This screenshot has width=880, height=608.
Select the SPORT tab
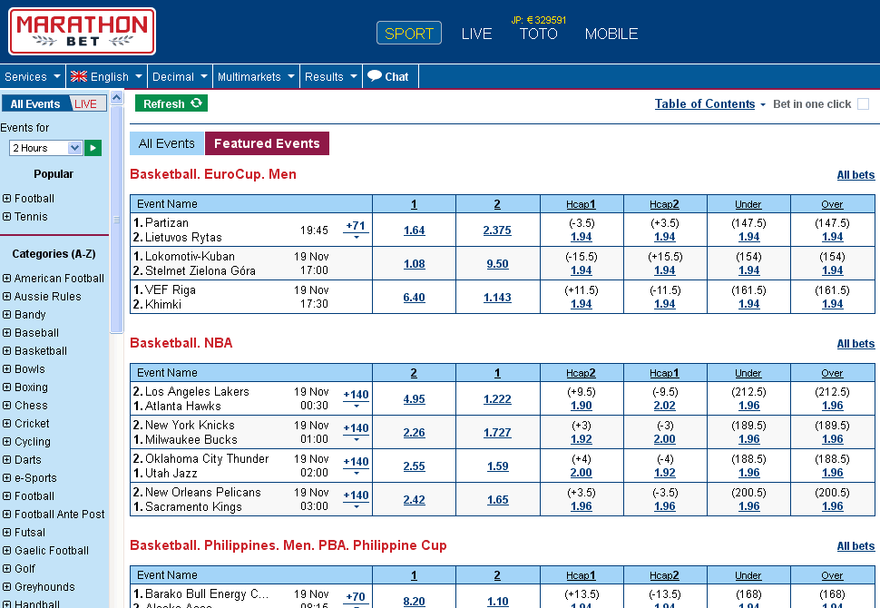[x=409, y=34]
